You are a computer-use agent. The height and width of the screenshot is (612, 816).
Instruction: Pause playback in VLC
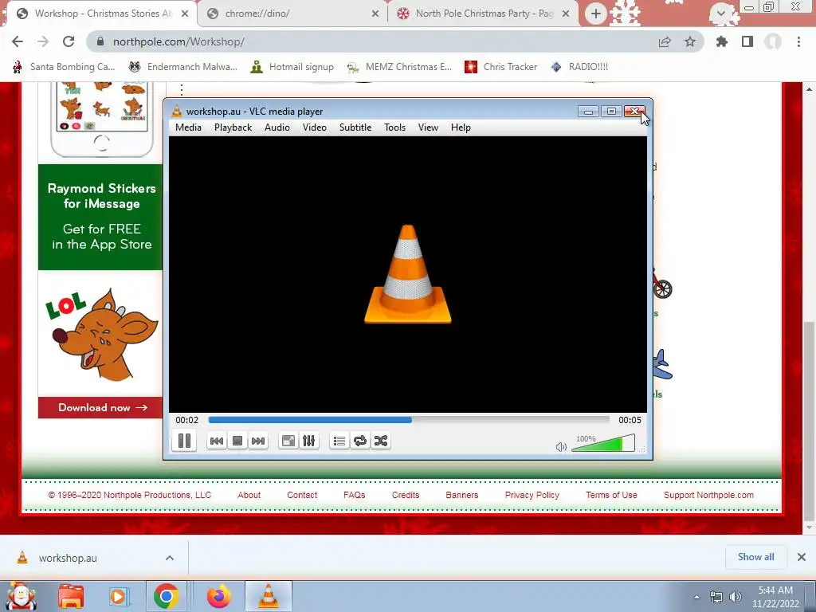pos(184,441)
